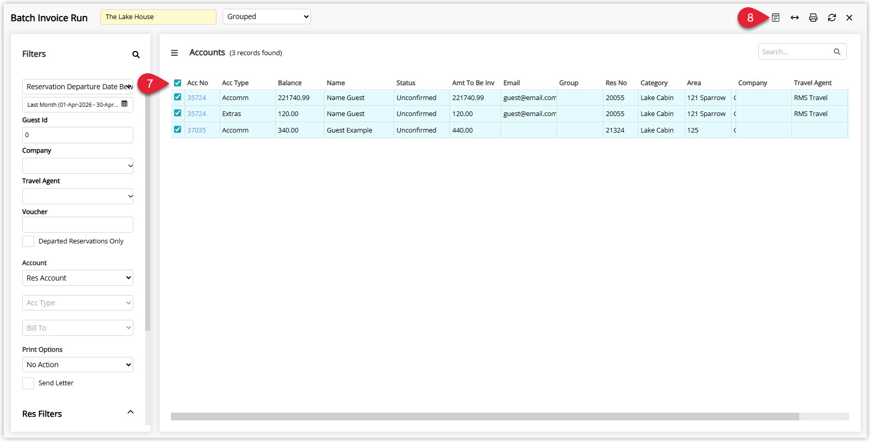The height and width of the screenshot is (442, 871).
Task: Click the invoice document icon in top toolbar
Action: (x=775, y=18)
